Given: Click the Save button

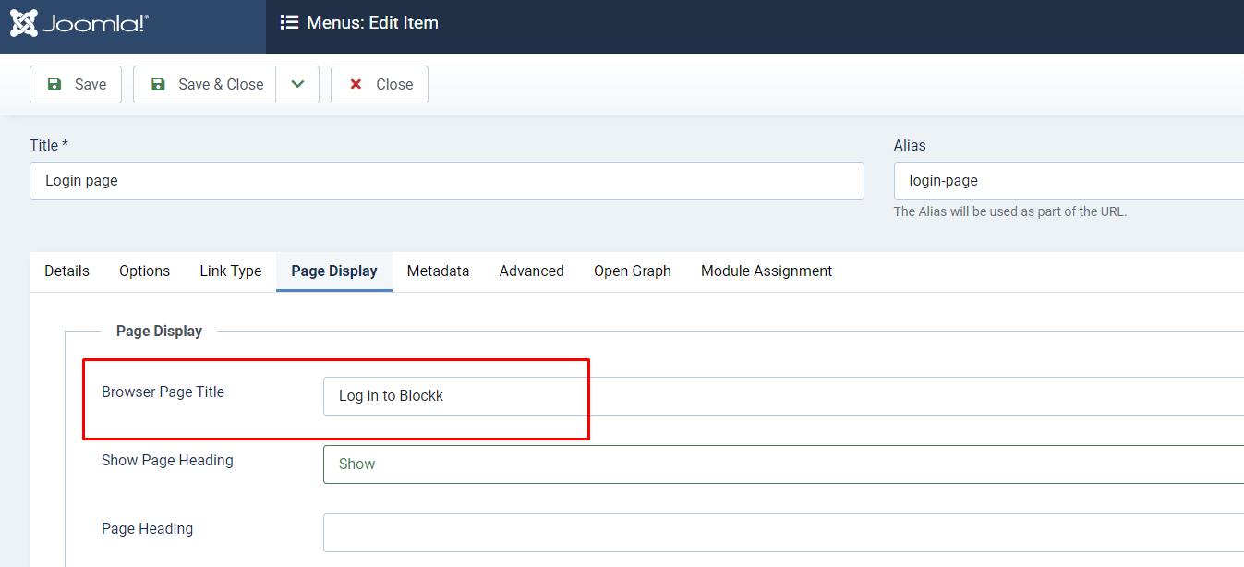Looking at the screenshot, I should 76,84.
